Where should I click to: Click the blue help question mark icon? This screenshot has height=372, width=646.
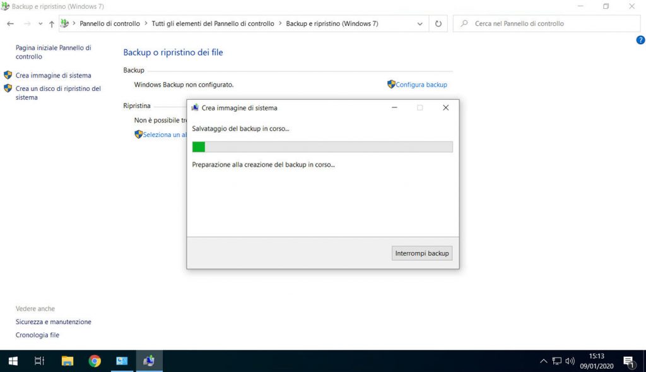click(x=641, y=40)
